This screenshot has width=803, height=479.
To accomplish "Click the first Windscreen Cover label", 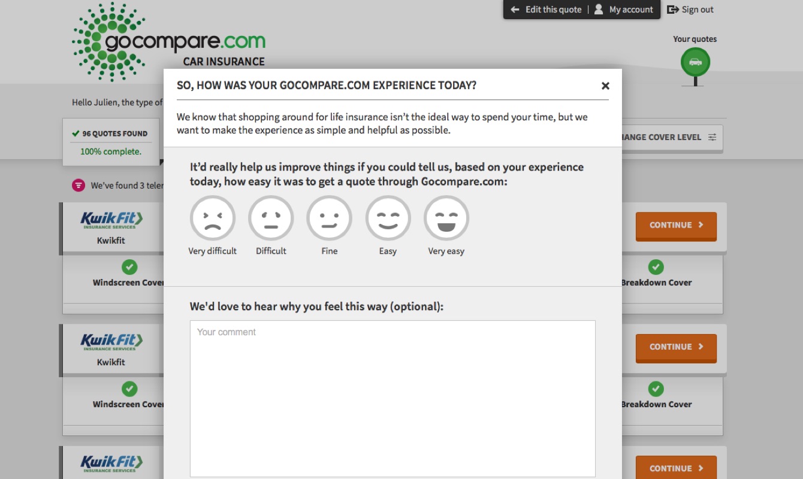I will (128, 283).
